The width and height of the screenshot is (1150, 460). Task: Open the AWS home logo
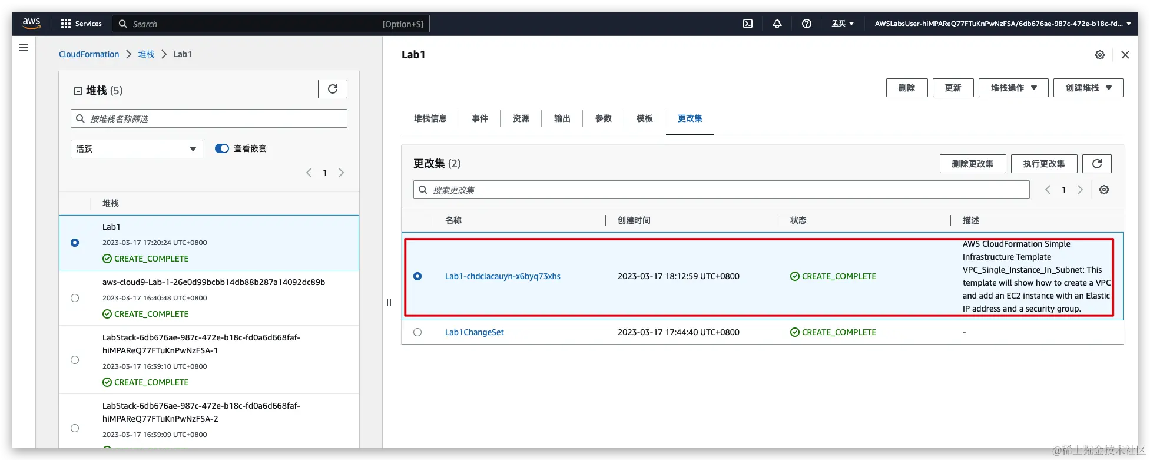click(x=31, y=23)
